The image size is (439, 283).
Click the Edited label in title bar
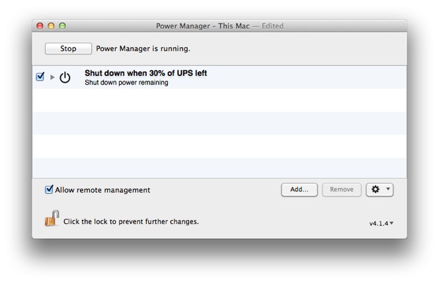(272, 26)
